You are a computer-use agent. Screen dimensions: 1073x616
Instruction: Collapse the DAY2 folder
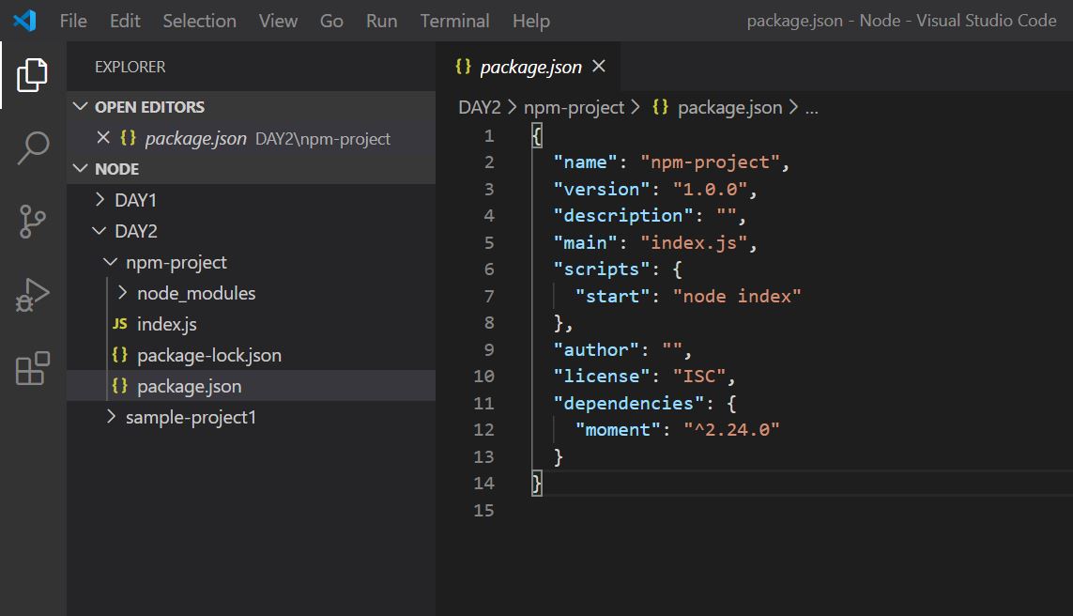[x=100, y=231]
